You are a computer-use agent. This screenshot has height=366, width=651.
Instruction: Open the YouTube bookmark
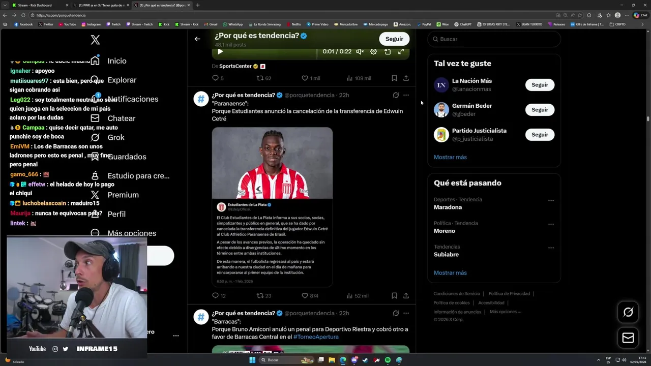click(x=67, y=24)
